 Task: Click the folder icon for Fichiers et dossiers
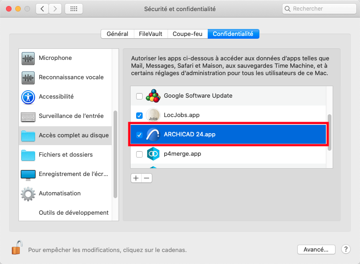[28, 155]
